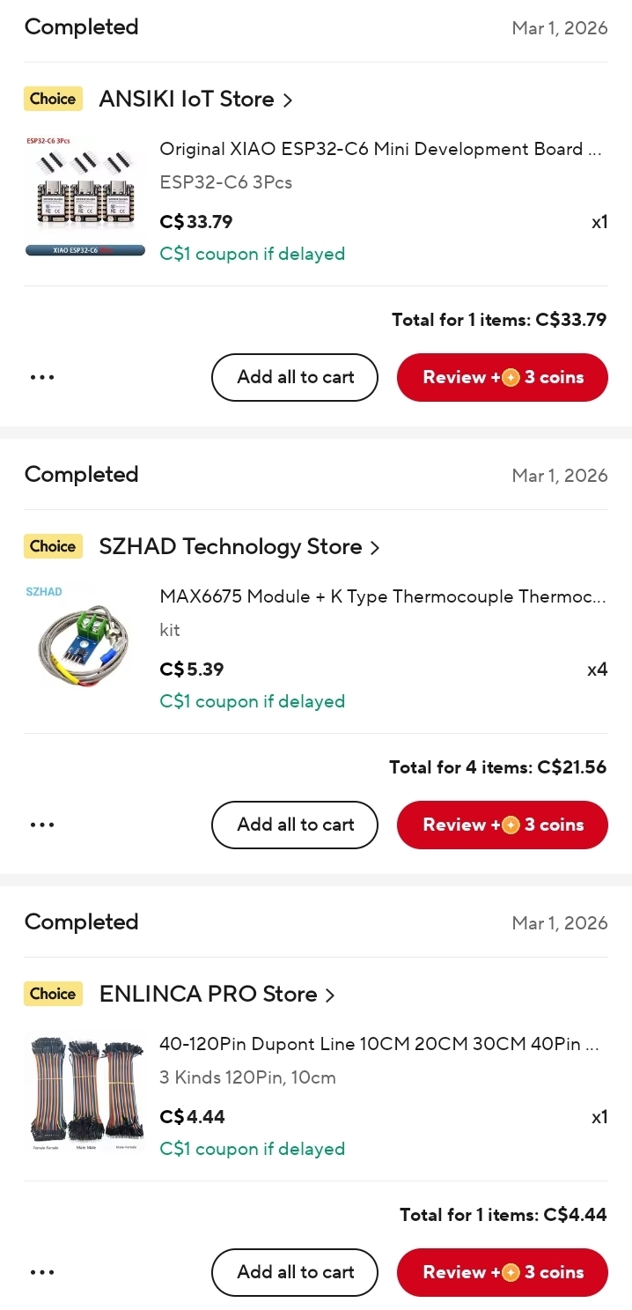Click Add all to cart for ANSIKI order

coord(294,377)
